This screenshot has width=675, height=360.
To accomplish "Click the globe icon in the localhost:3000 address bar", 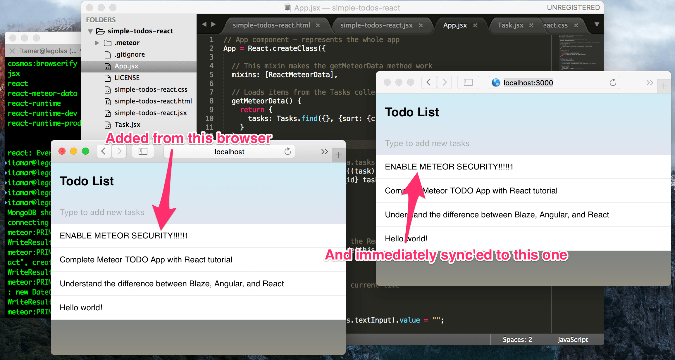I will tap(496, 82).
